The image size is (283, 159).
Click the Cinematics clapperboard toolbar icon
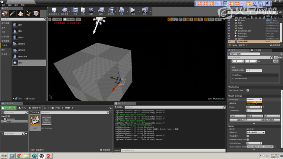[x=111, y=11]
